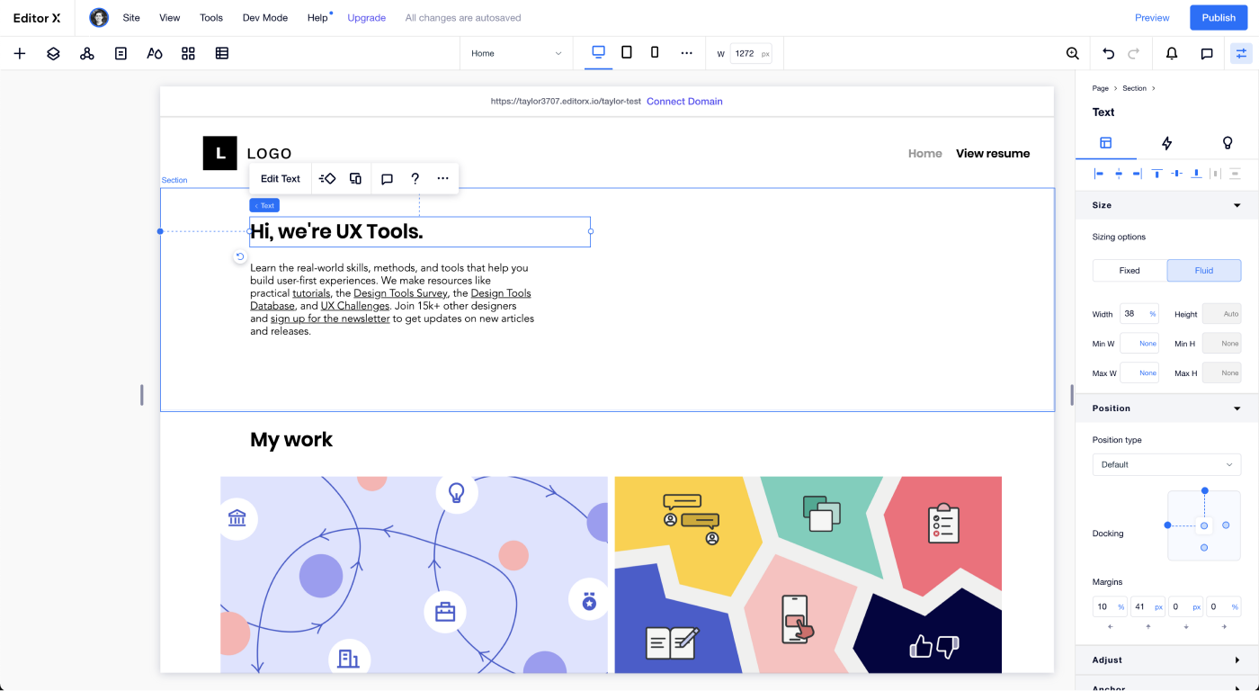Open the Add Elements plus panel
Image resolution: width=1259 pixels, height=691 pixels.
click(20, 53)
